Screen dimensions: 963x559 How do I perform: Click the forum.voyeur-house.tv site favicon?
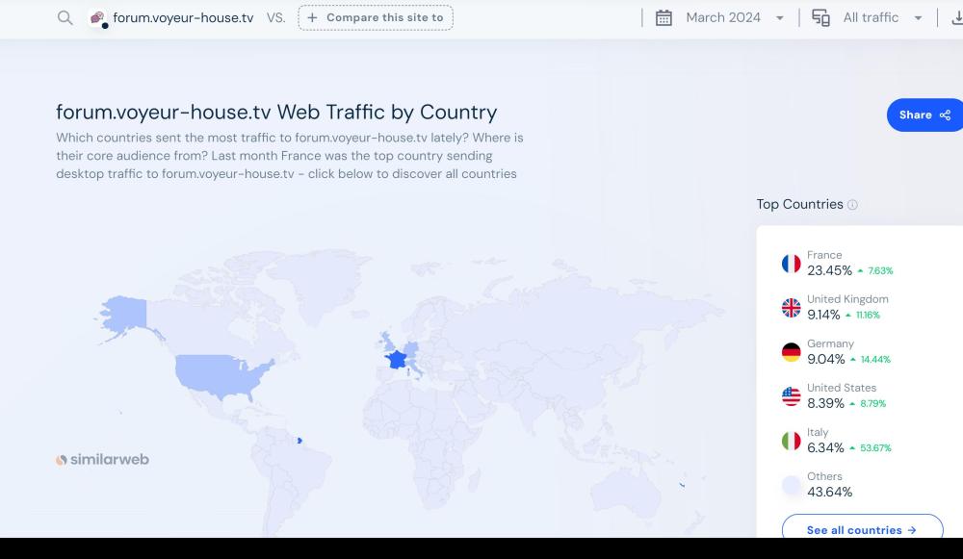[x=97, y=18]
